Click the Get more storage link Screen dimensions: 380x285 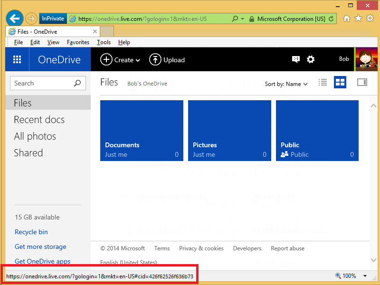point(40,247)
